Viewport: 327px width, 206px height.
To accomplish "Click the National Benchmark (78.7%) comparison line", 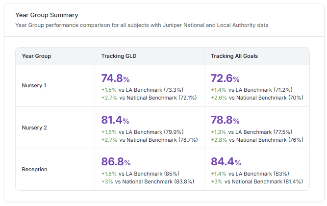I will 149,140.
